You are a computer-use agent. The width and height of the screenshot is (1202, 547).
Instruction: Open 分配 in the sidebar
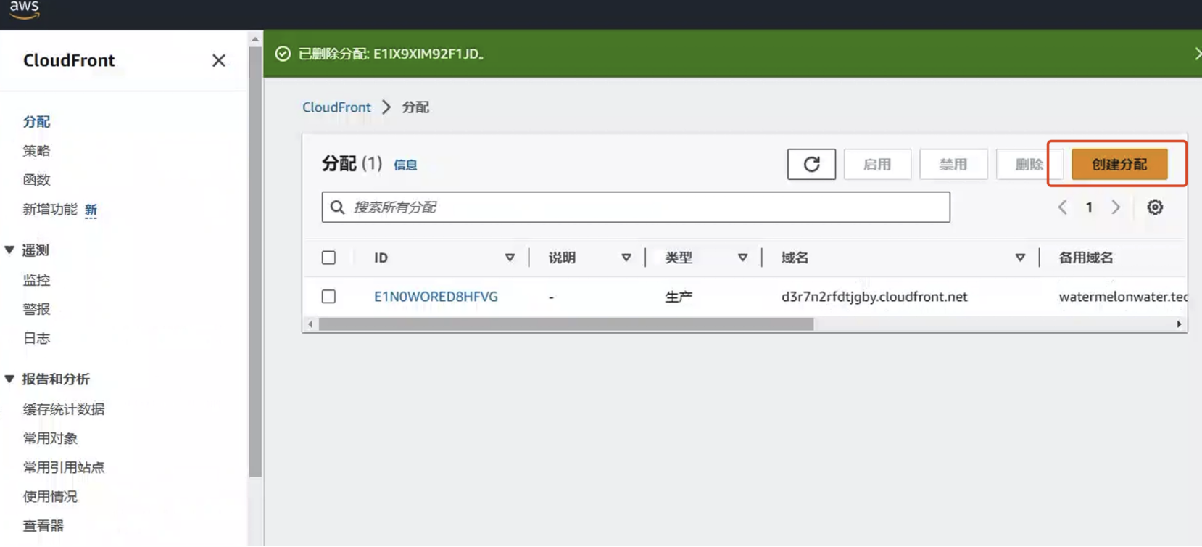[36, 122]
